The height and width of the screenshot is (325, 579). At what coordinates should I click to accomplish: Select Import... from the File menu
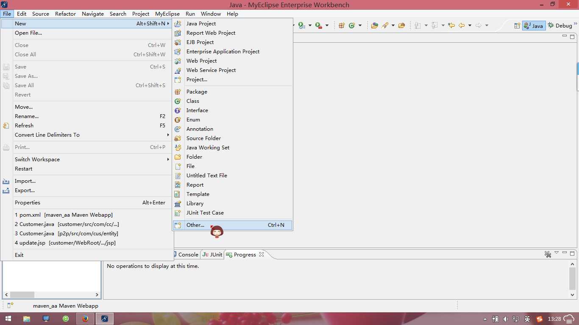tap(87, 181)
